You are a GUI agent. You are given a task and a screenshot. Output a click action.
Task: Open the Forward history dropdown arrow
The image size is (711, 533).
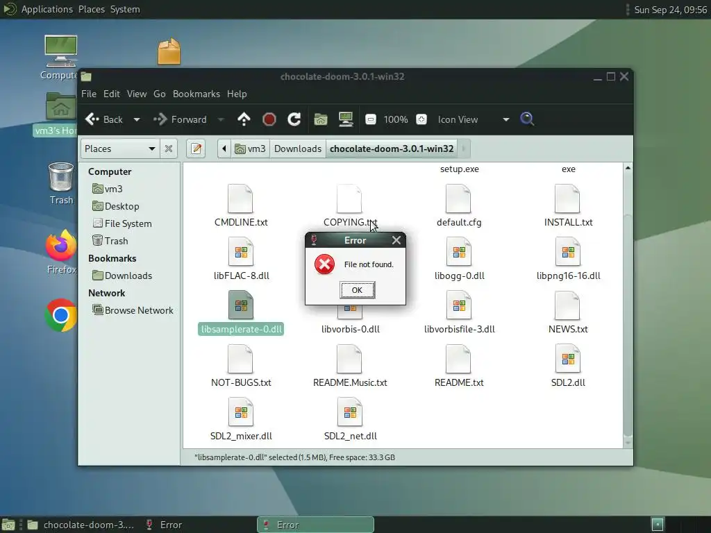click(x=221, y=119)
